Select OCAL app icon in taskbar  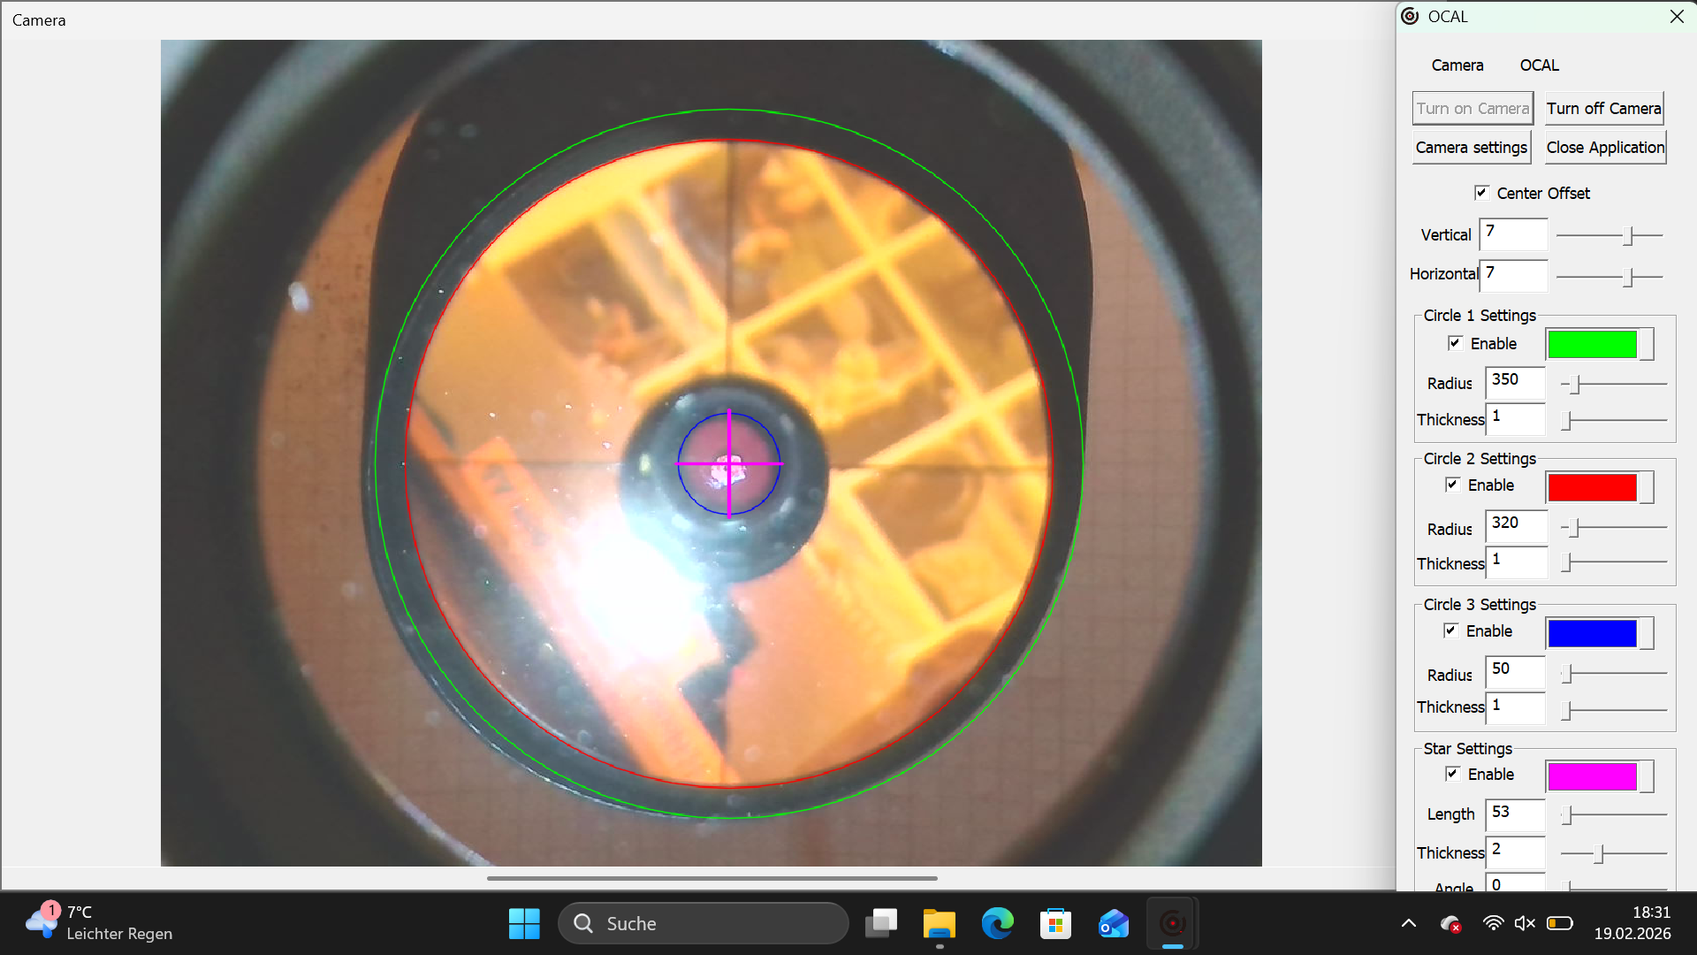coord(1173,924)
